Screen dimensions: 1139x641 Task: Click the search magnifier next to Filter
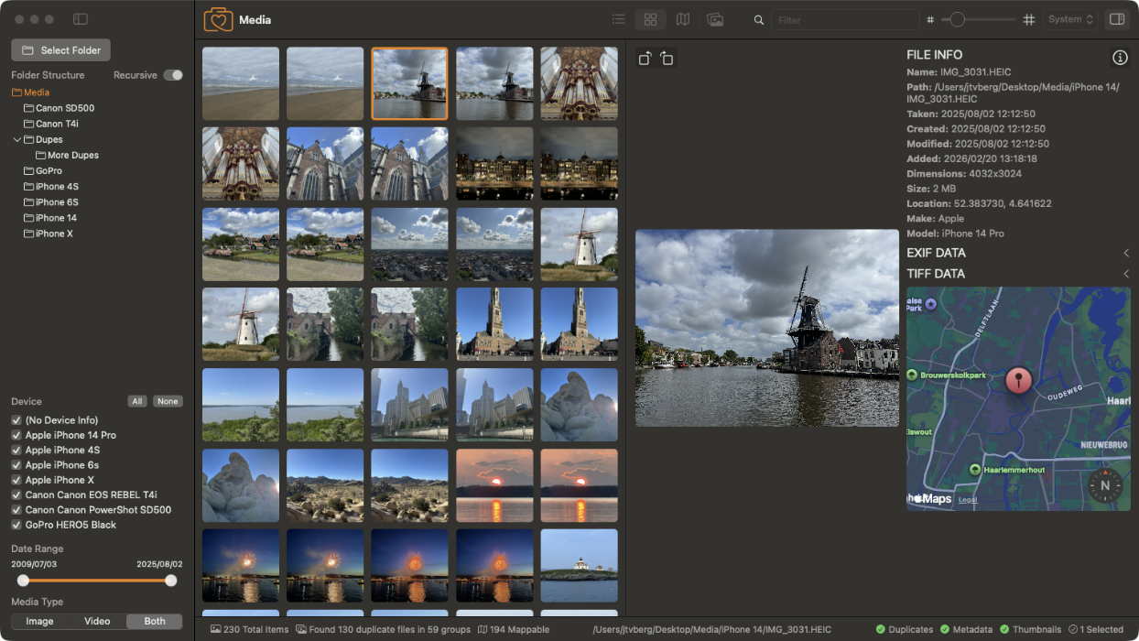(758, 18)
